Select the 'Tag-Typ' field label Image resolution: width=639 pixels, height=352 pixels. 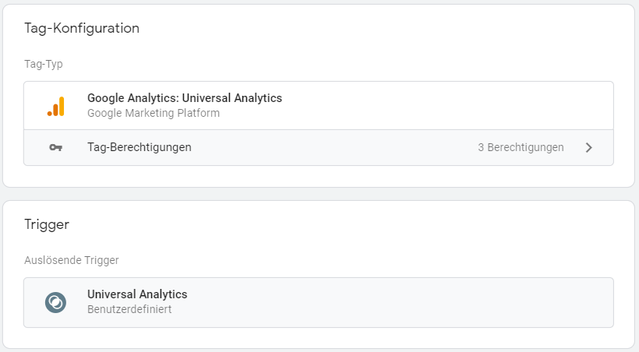coord(44,64)
